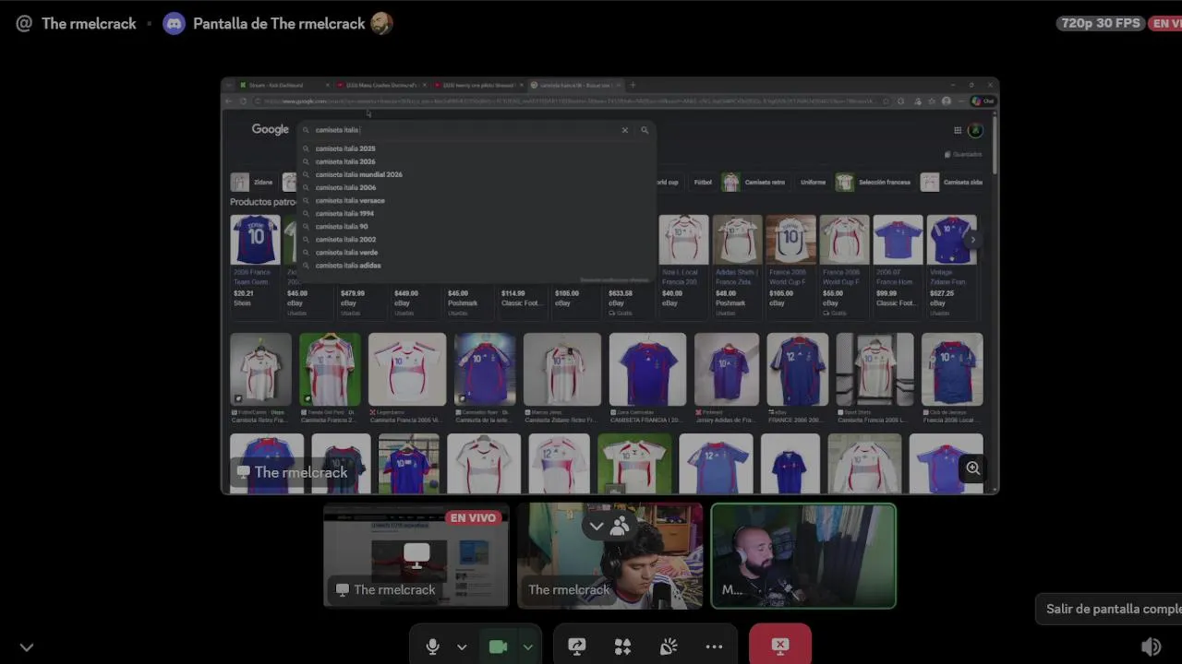Image resolution: width=1182 pixels, height=664 pixels.
Task: Open the Google apps grid icon
Action: [958, 130]
